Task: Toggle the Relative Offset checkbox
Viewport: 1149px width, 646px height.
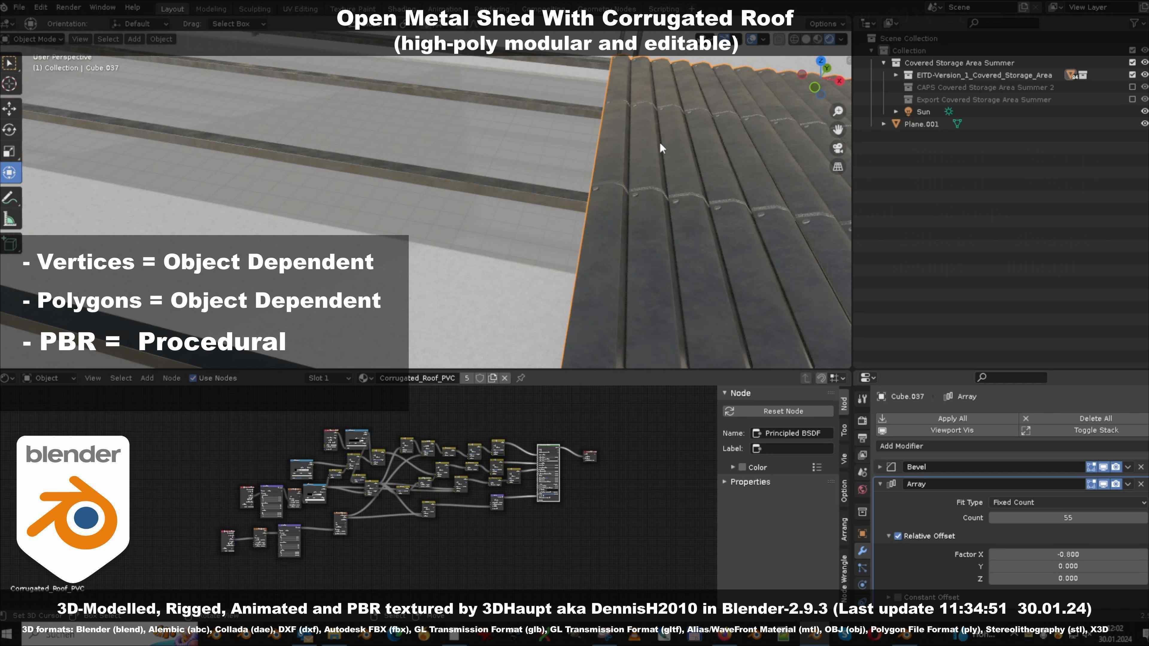Action: click(x=897, y=536)
